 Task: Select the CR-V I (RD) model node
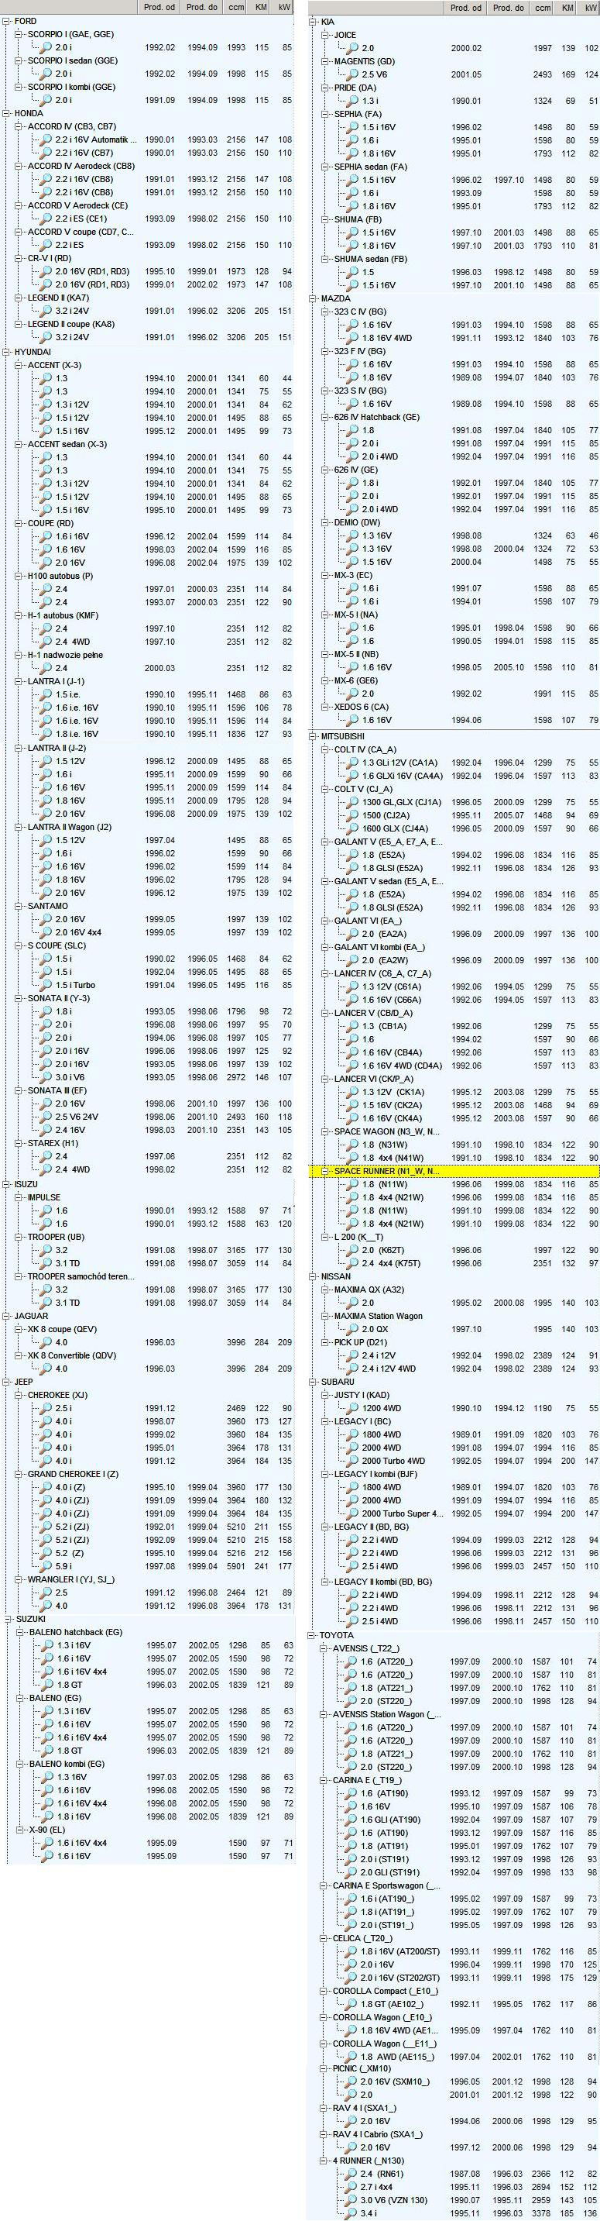pos(49,259)
